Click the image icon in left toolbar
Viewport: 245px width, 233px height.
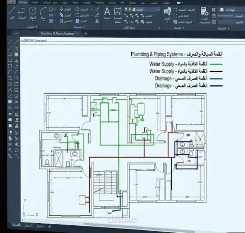coord(16,96)
